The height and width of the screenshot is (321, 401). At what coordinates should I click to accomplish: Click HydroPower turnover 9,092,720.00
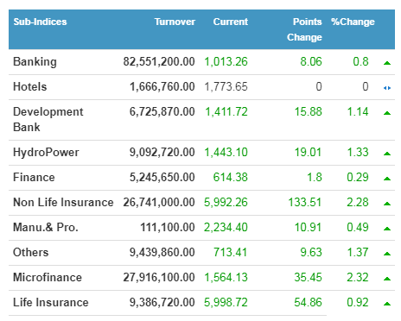point(162,152)
